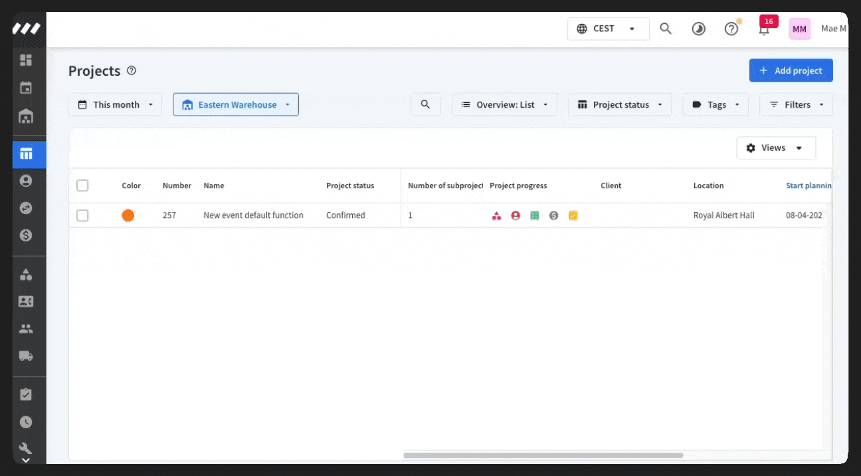Click the Color column header
This screenshot has width=861, height=476.
pyautogui.click(x=132, y=185)
